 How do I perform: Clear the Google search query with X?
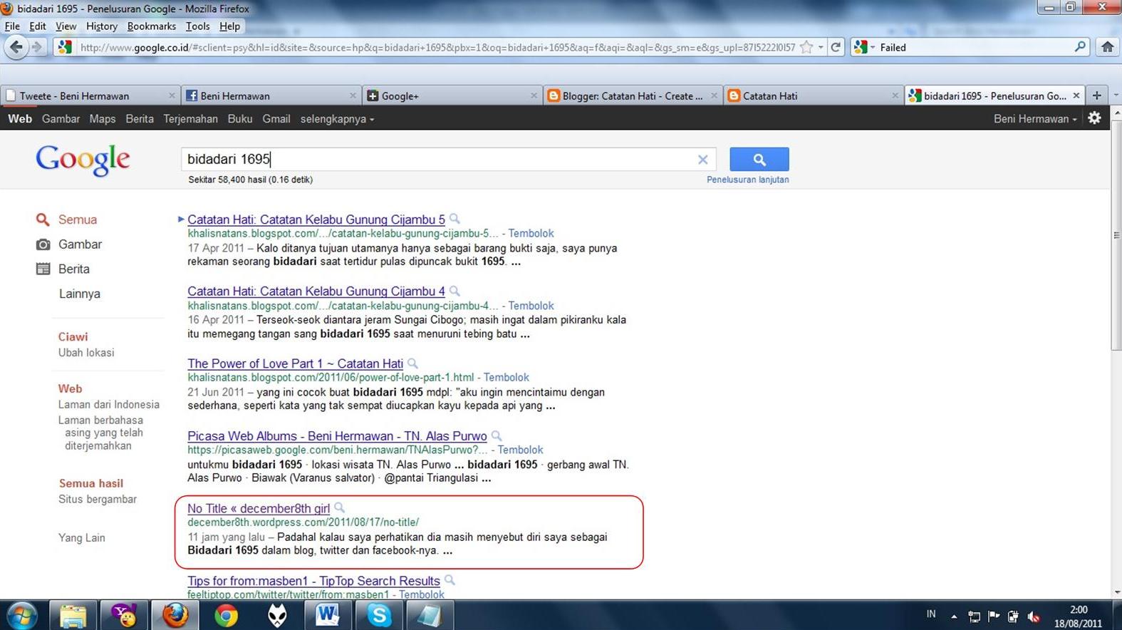(702, 160)
